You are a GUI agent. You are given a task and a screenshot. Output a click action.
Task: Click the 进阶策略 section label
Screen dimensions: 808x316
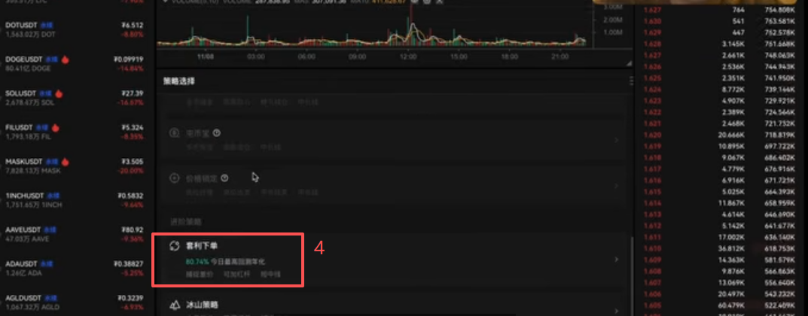pyautogui.click(x=185, y=221)
